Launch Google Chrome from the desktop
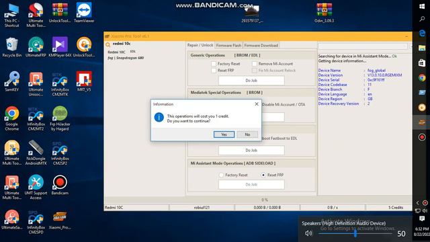430x242 pixels. 12,118
